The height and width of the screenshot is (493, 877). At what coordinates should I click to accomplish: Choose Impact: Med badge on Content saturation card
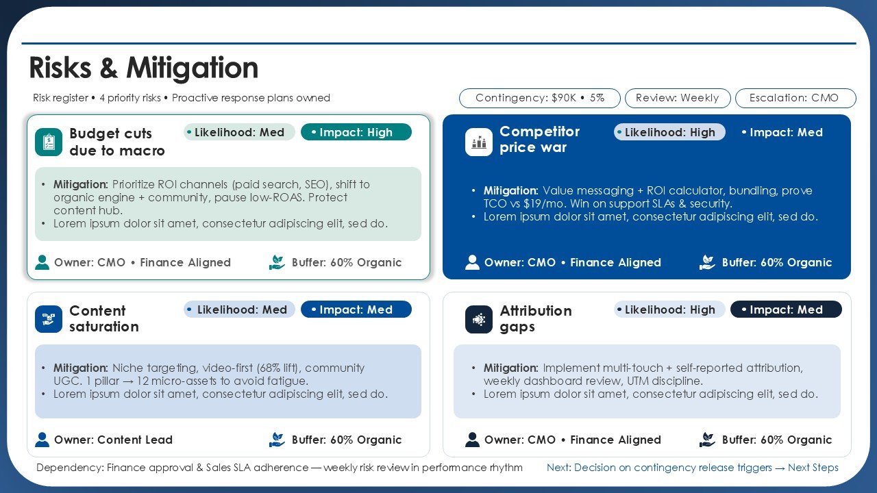356,309
